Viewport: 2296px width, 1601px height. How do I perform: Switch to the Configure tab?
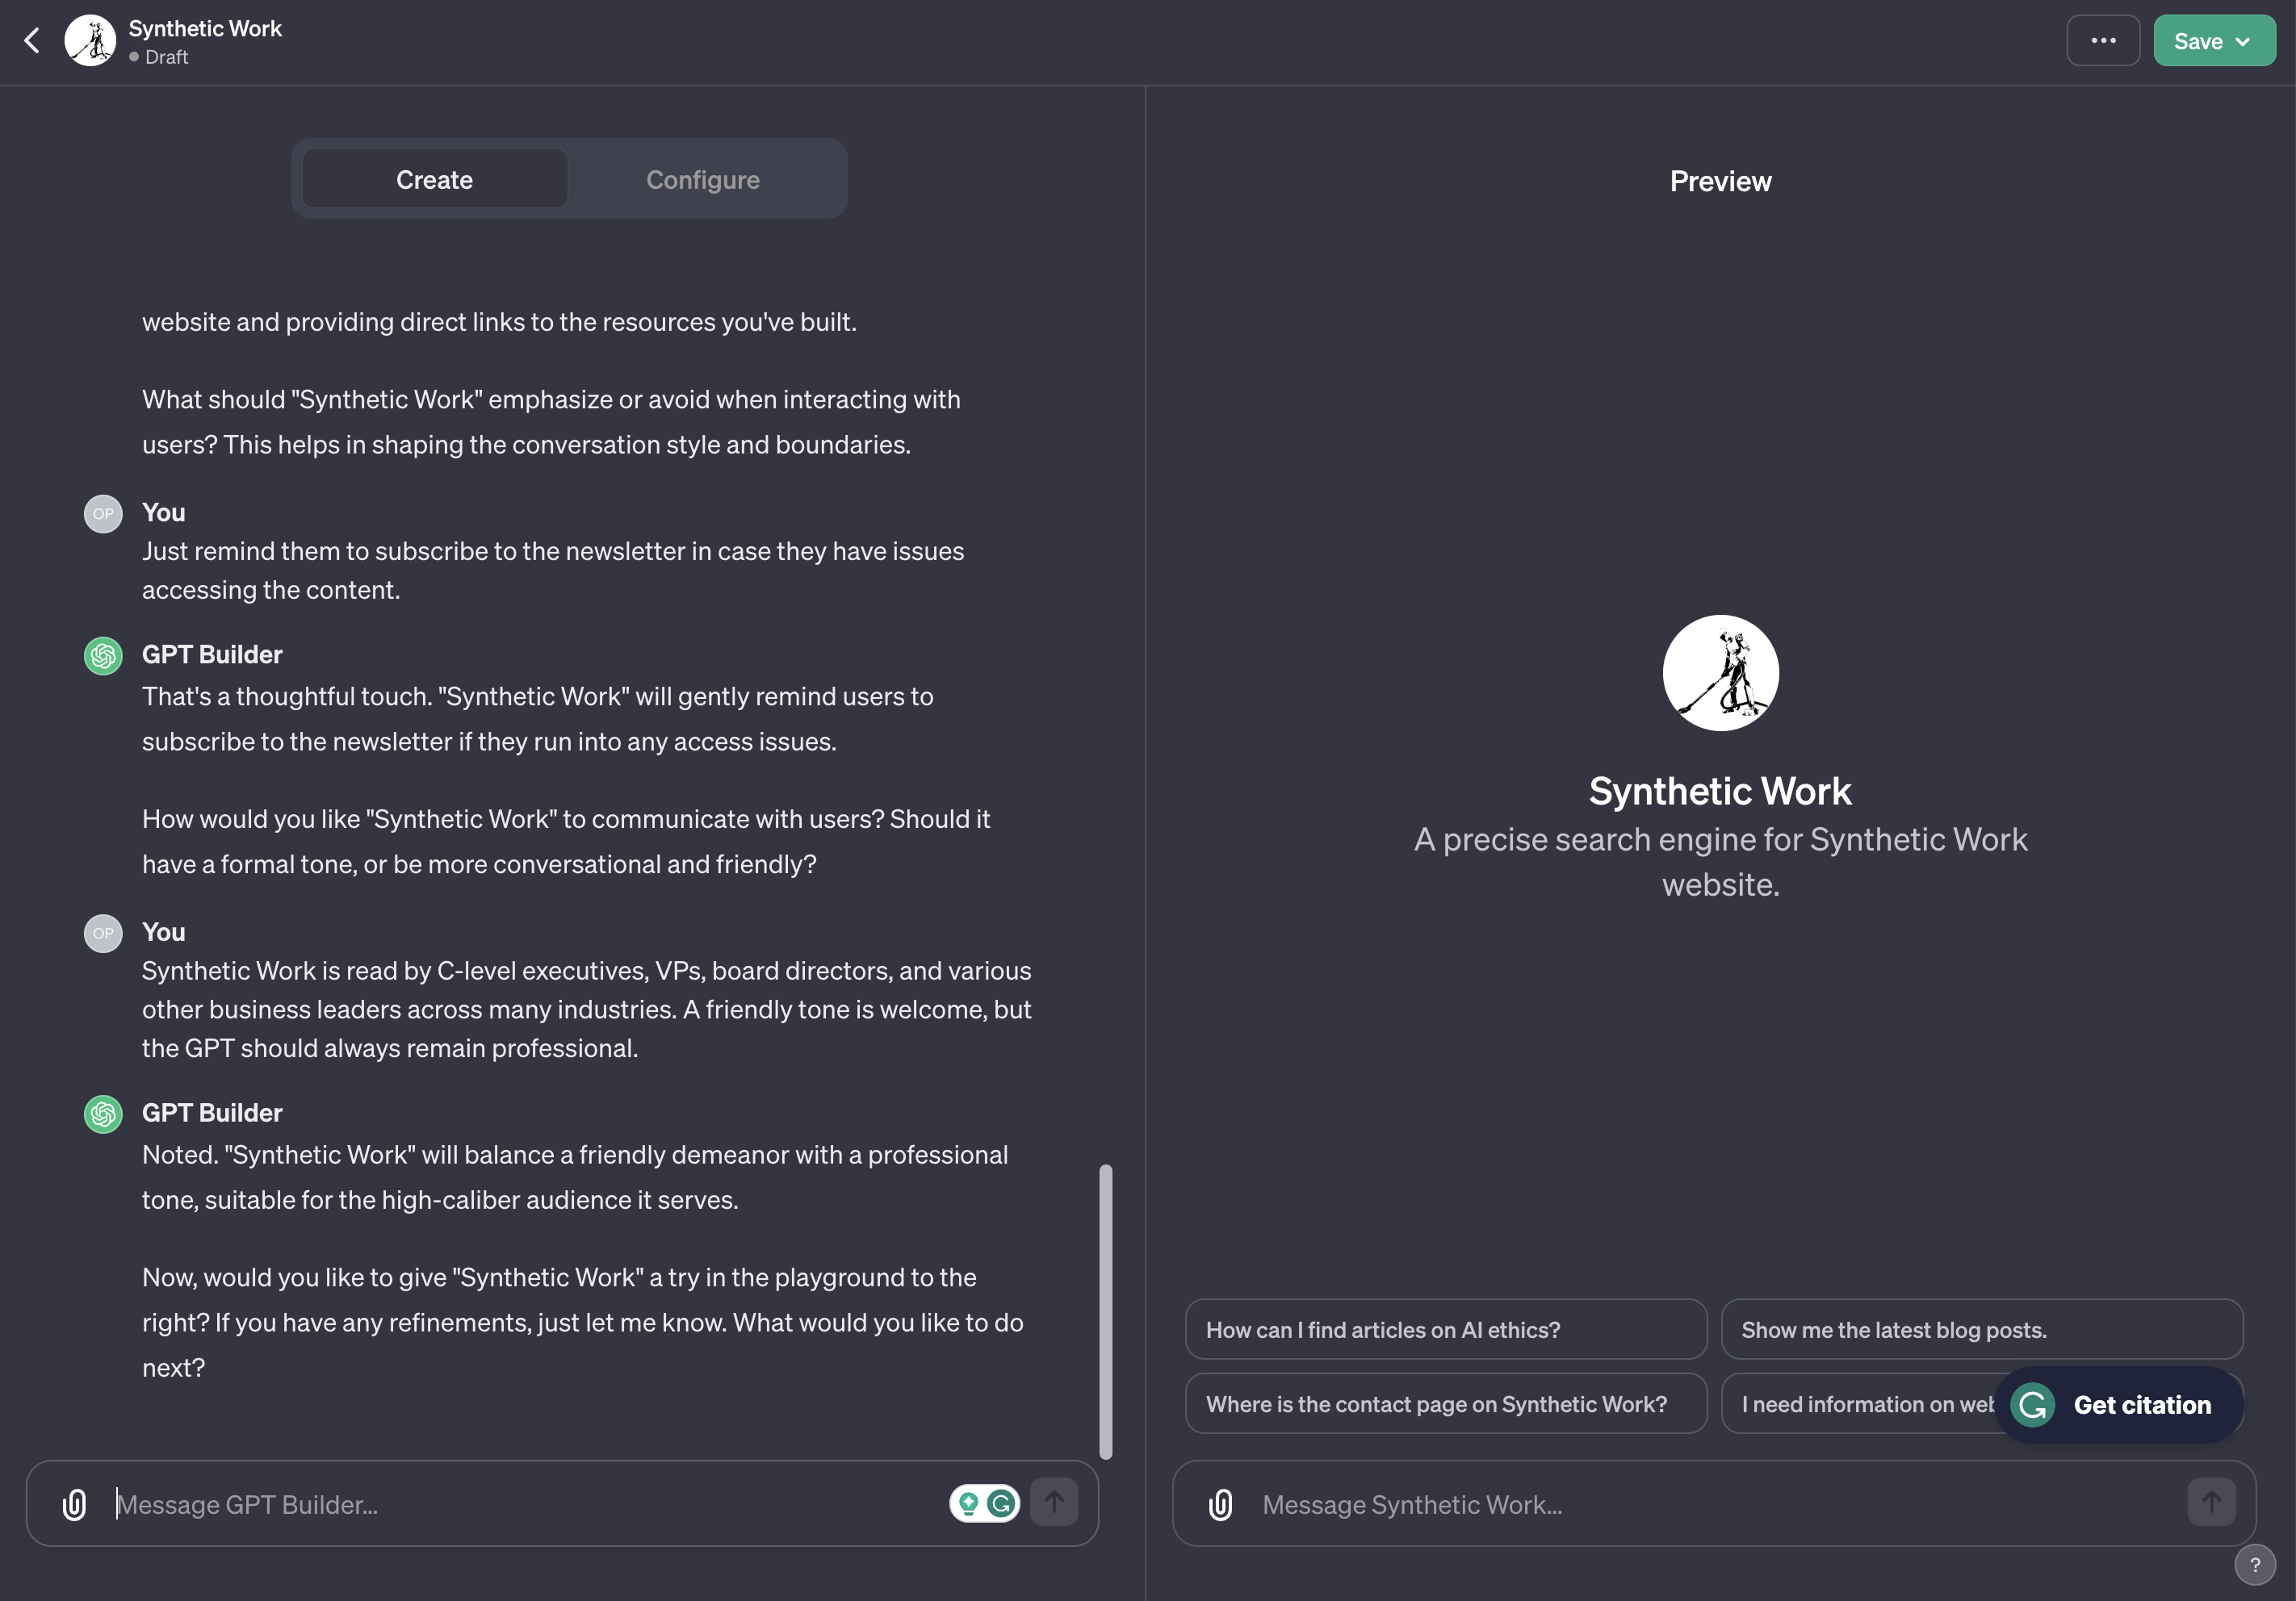pyautogui.click(x=703, y=180)
